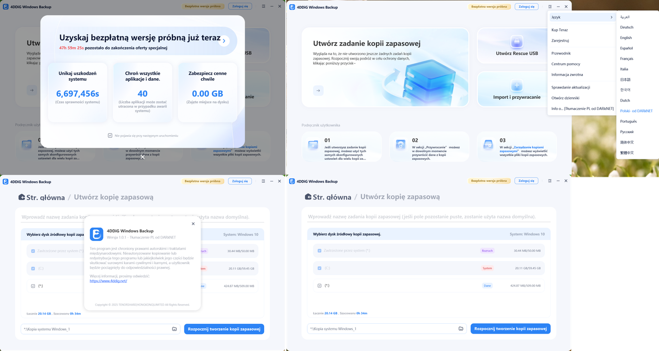Click the app logo in the window with the open language menu
The height and width of the screenshot is (351, 659).
pyautogui.click(x=292, y=7)
